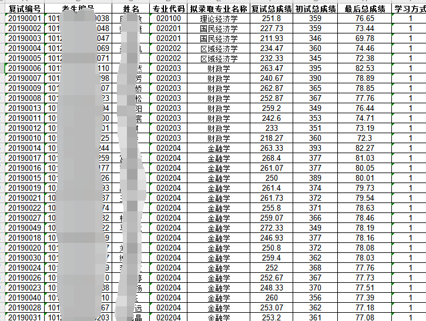Click the 理论经济学 major name cell
426x321 pixels.
[219, 18]
